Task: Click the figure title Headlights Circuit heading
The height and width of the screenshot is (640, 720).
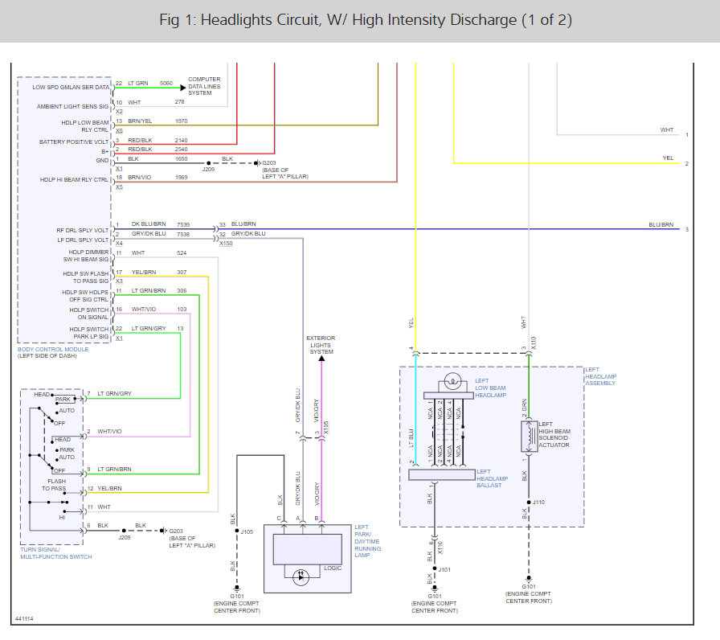Action: 366,20
